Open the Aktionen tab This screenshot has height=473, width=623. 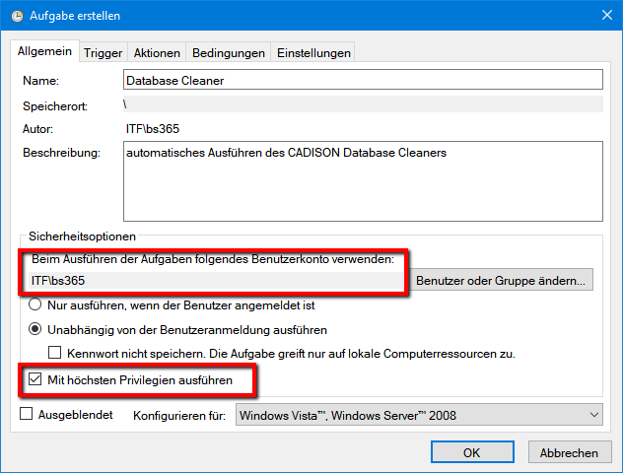tap(157, 53)
